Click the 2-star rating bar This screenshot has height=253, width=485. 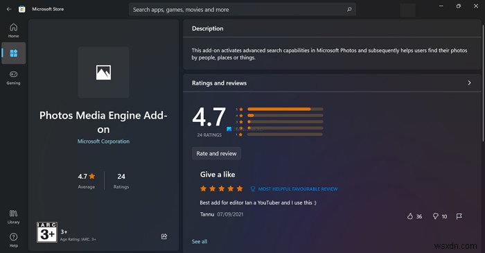point(285,128)
